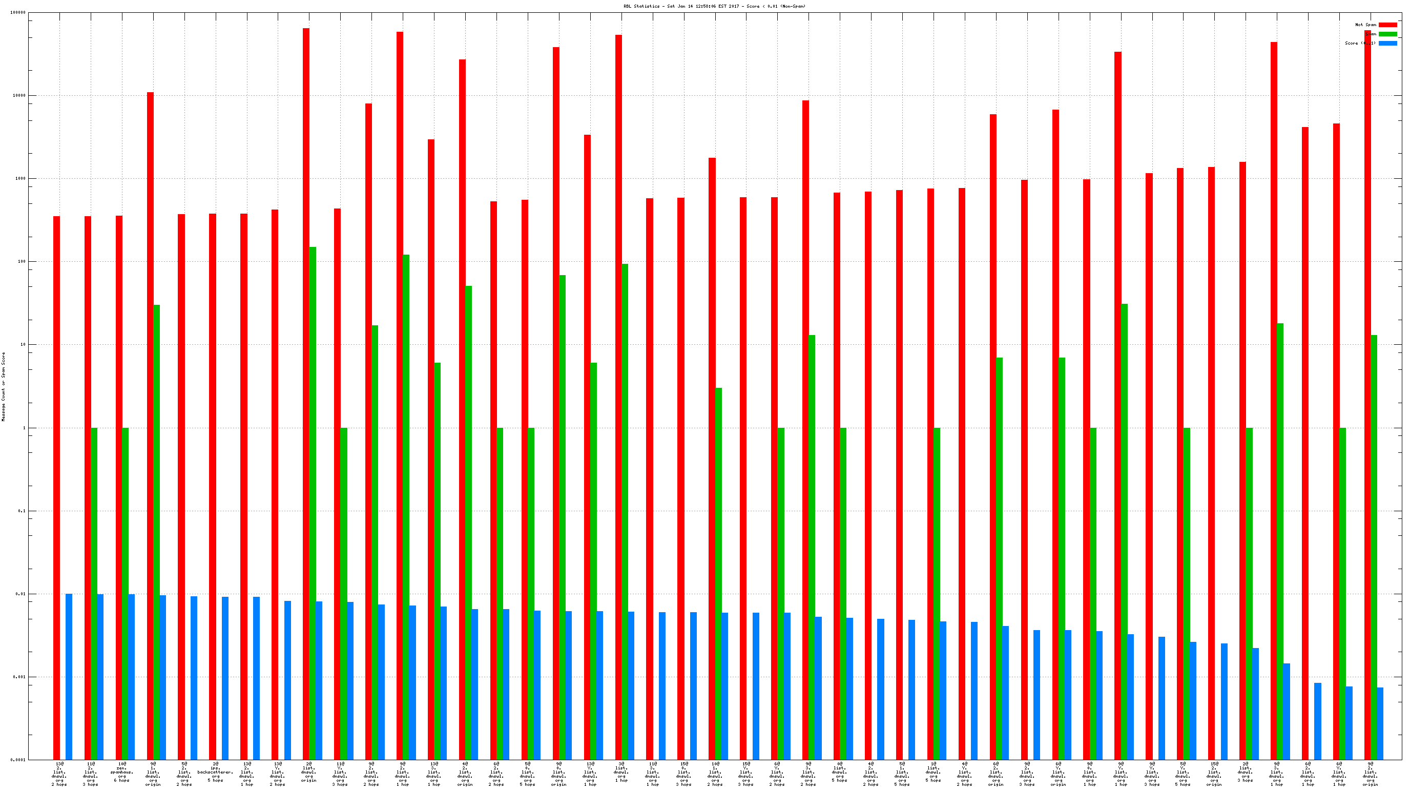1410x793 pixels.
Task: Click the 0.0001 y-axis tick label
Action: [x=17, y=760]
